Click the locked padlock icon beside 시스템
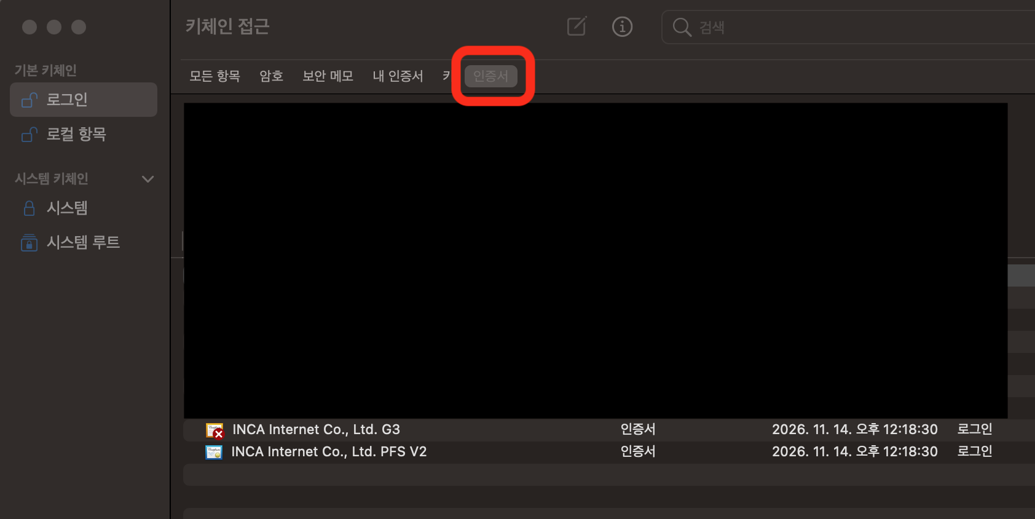1035x519 pixels. (29, 208)
